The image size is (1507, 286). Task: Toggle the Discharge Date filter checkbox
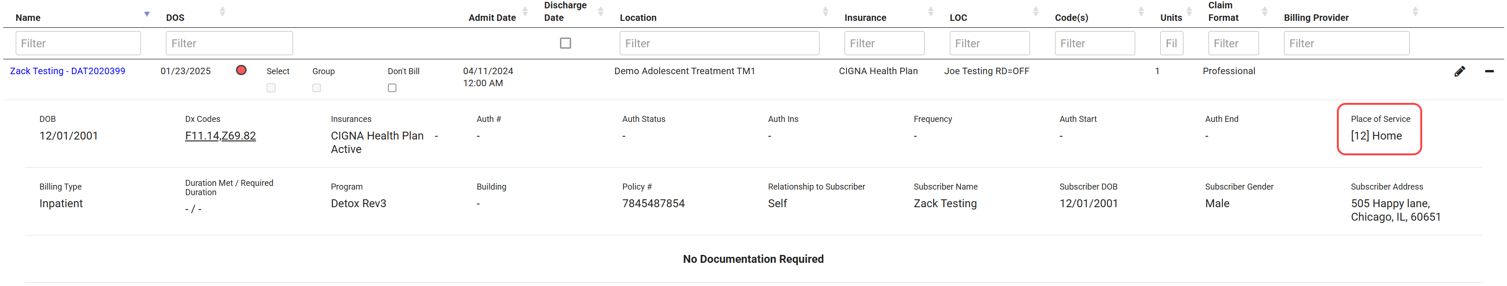click(565, 43)
